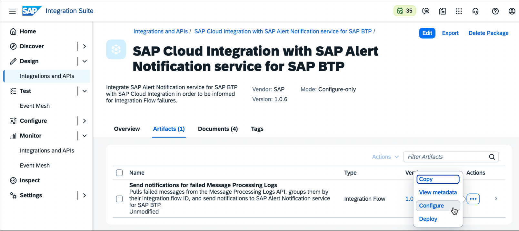Screen dimensions: 519x231
Task: Open artifact row details chevron
Action: [x=496, y=199]
